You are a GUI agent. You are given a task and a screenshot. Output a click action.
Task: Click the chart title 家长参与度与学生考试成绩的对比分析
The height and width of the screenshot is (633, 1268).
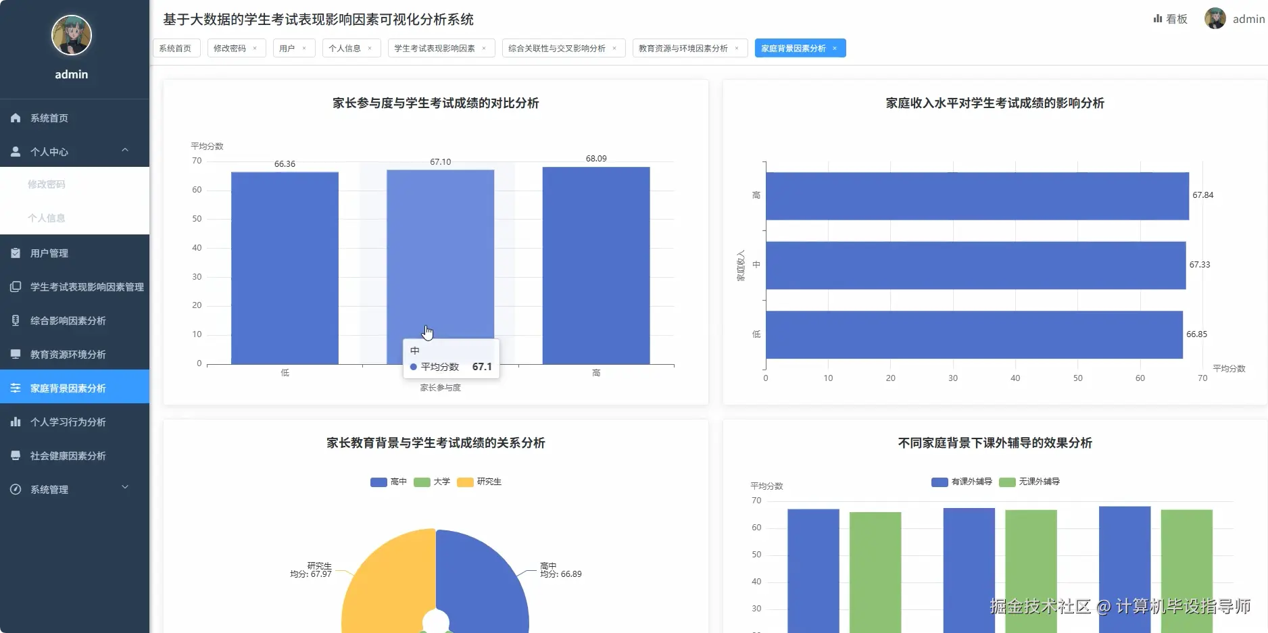[x=436, y=103]
